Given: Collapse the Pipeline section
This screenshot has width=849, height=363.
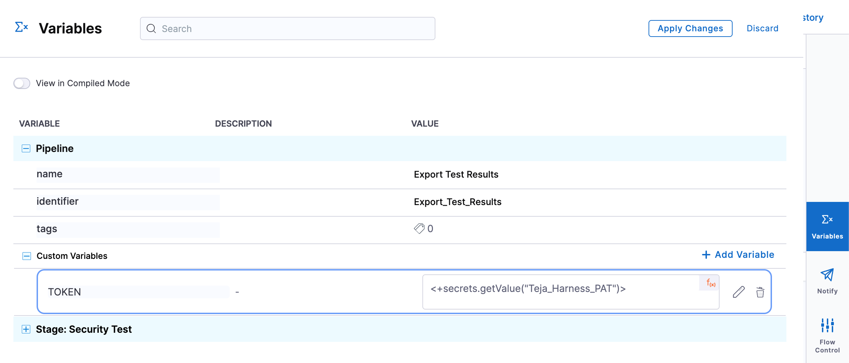Looking at the screenshot, I should (x=26, y=148).
